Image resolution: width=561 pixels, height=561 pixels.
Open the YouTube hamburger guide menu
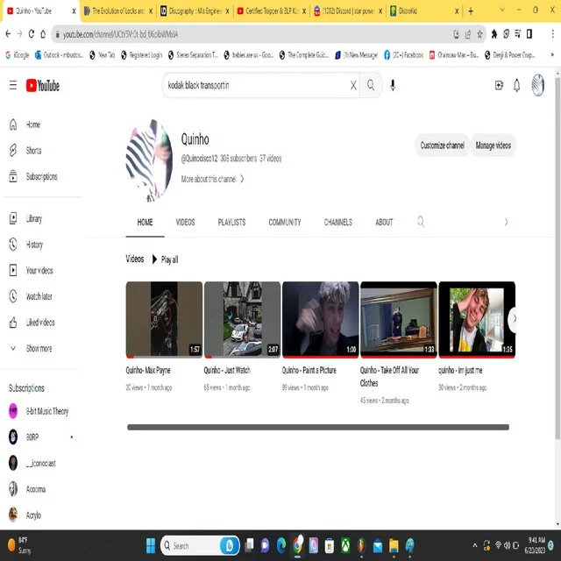tap(13, 85)
